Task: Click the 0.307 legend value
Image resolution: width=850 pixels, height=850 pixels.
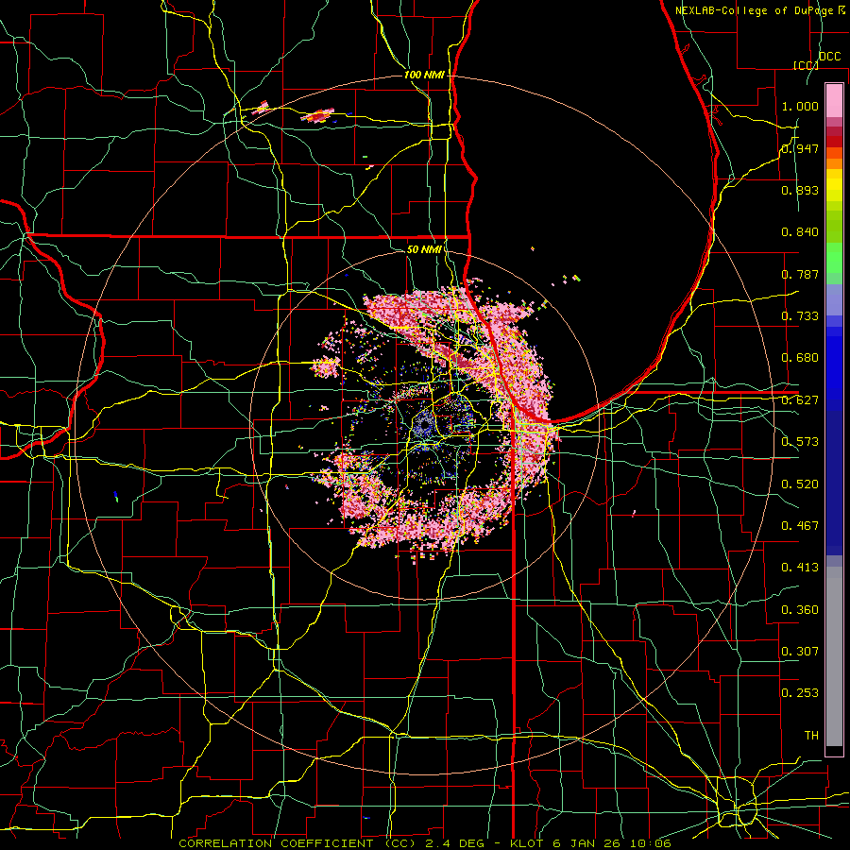Action: coord(800,651)
